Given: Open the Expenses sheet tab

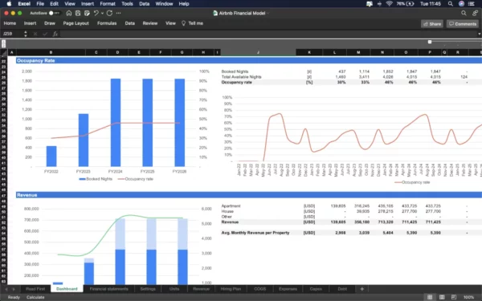Looking at the screenshot, I should [x=288, y=289].
